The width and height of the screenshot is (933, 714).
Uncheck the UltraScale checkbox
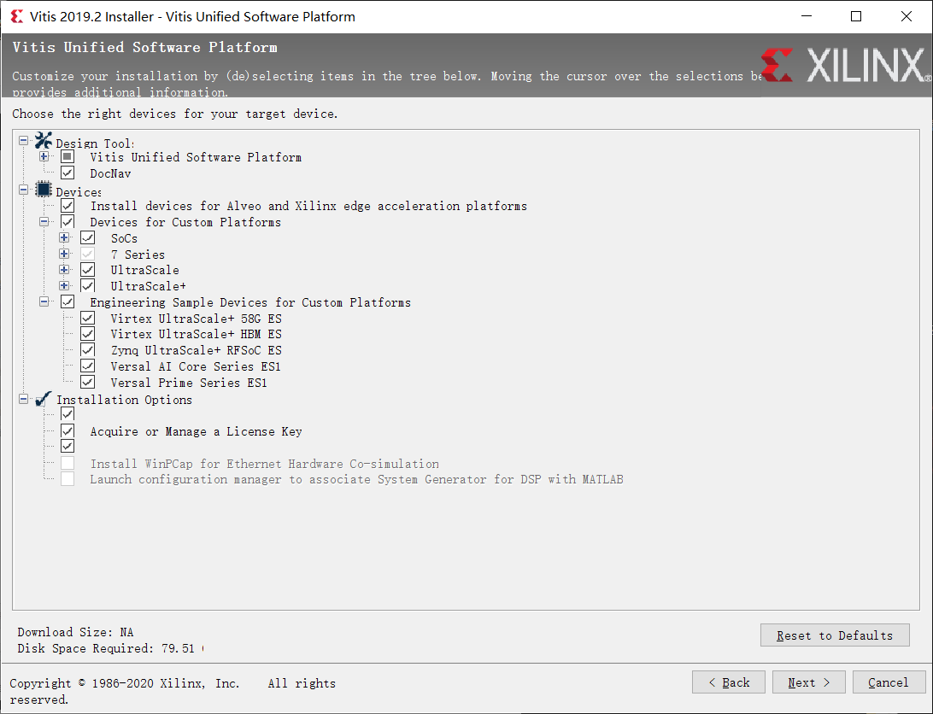tap(87, 270)
